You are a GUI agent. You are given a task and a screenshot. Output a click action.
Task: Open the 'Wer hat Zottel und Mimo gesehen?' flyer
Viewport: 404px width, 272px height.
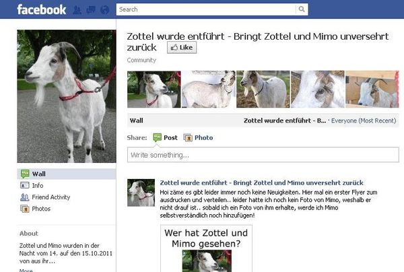(207, 248)
